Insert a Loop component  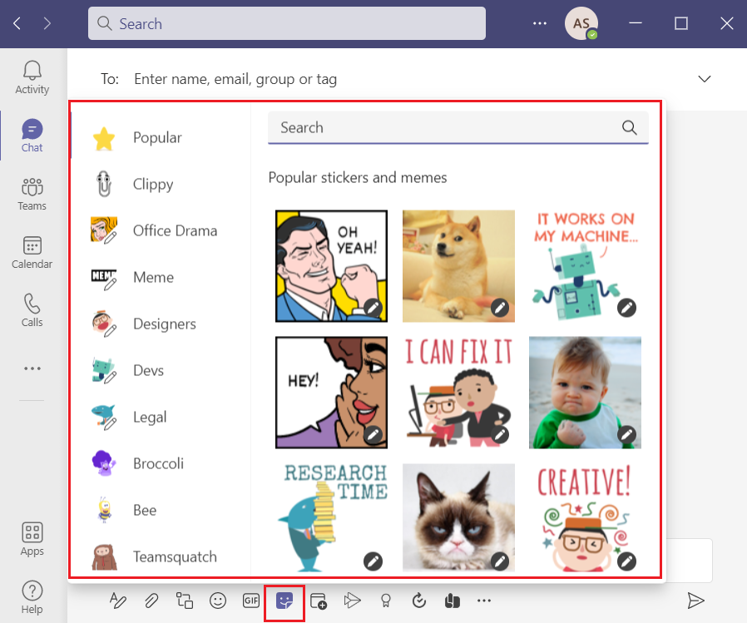coord(185,601)
